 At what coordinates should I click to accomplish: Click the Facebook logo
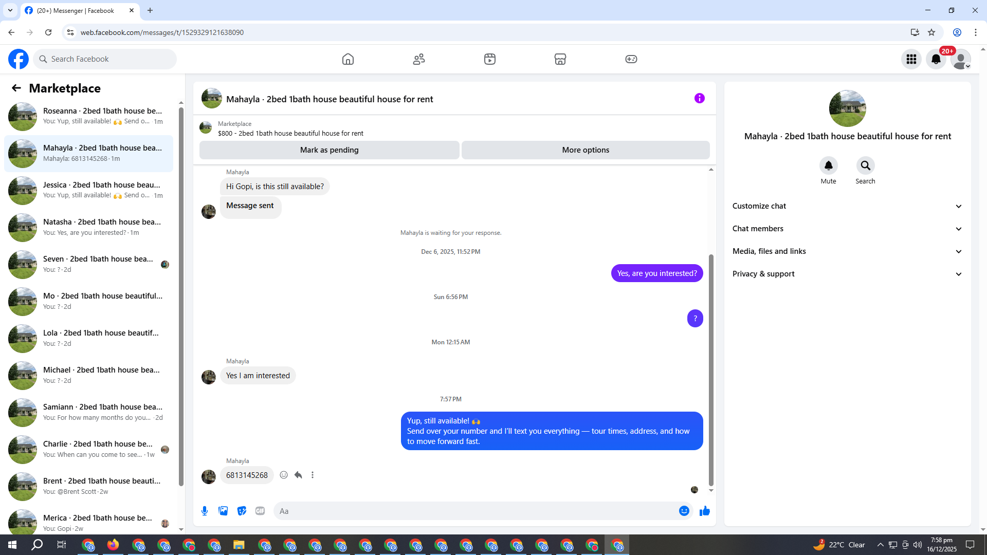19,59
